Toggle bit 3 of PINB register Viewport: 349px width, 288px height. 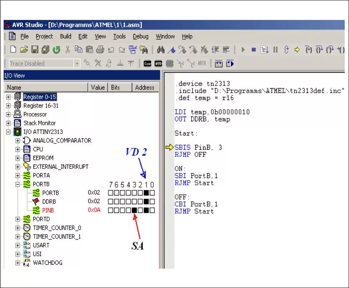pos(134,210)
